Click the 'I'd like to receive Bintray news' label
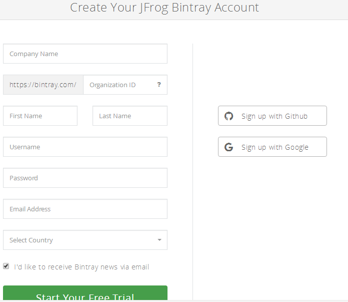The image size is (348, 302). coord(81,267)
